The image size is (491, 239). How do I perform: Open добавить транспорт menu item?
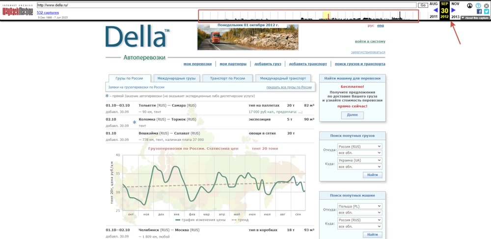(x=308, y=64)
